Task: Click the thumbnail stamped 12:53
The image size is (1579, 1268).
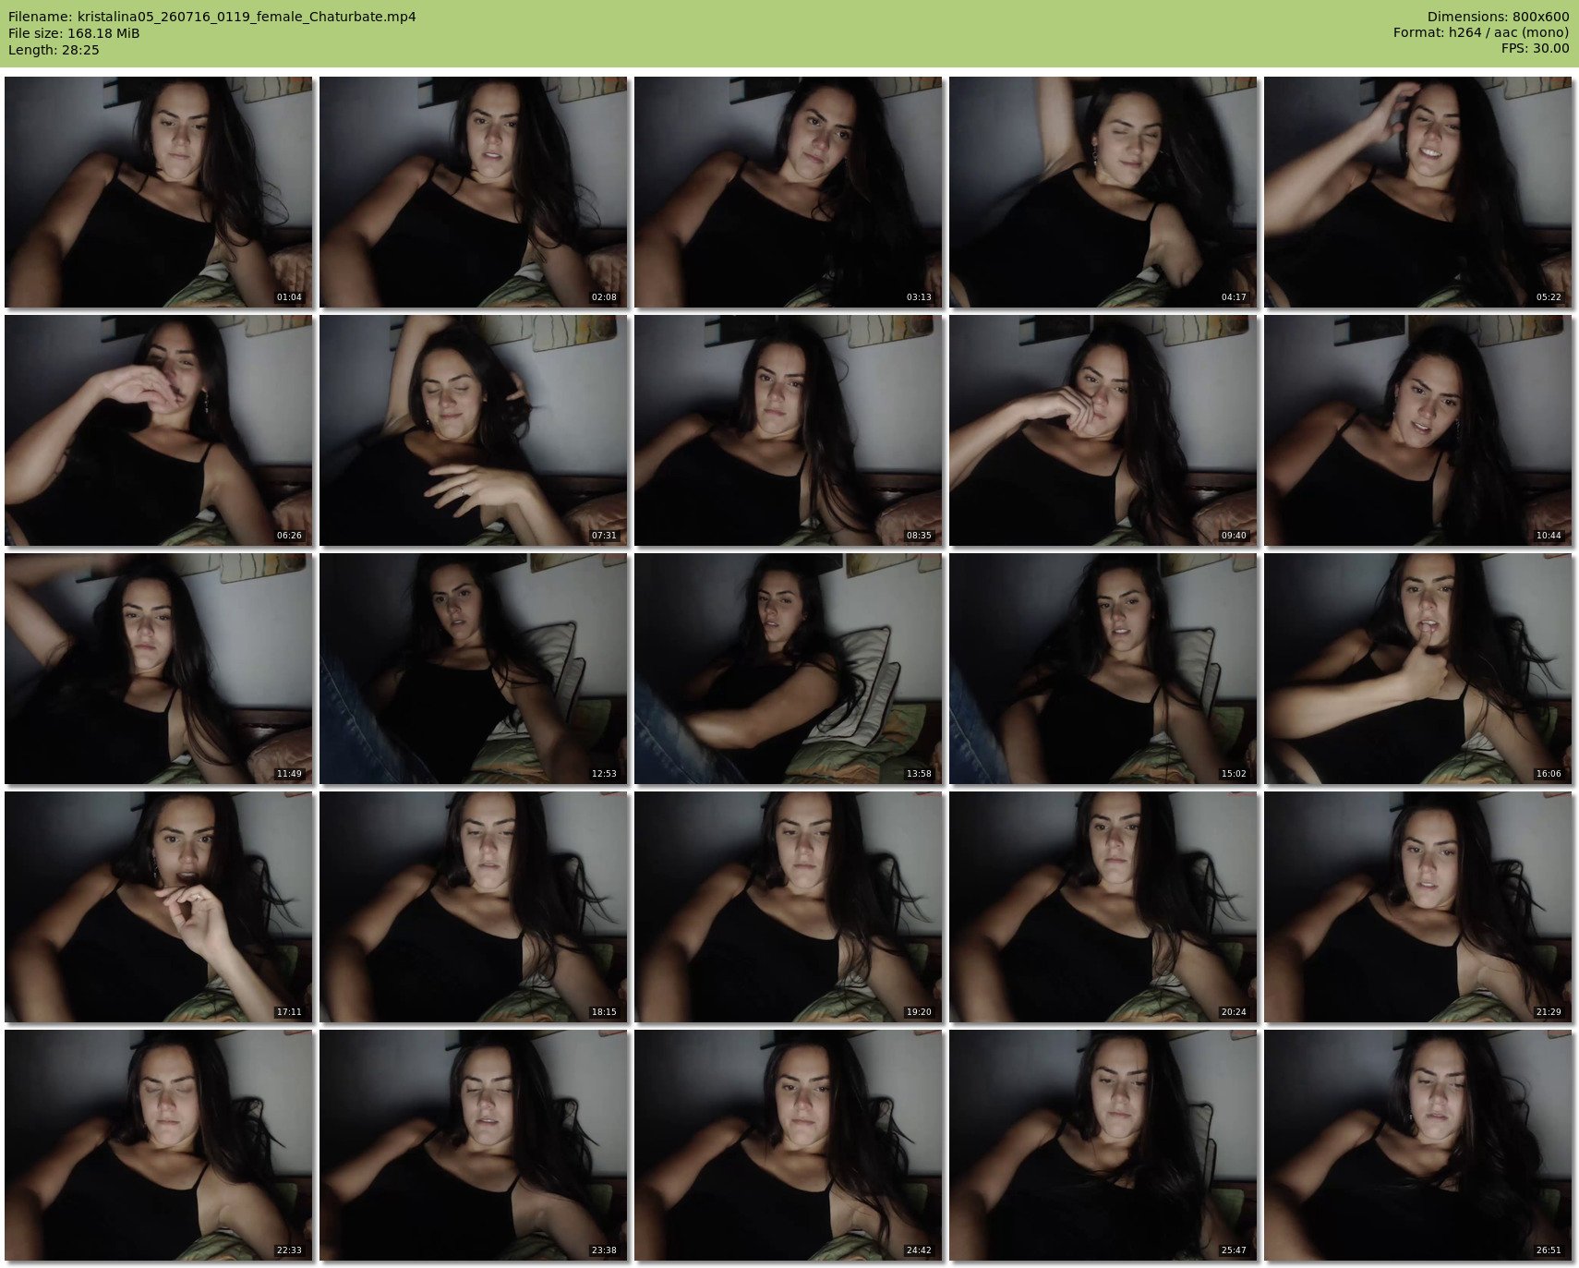Action: pyautogui.click(x=473, y=669)
